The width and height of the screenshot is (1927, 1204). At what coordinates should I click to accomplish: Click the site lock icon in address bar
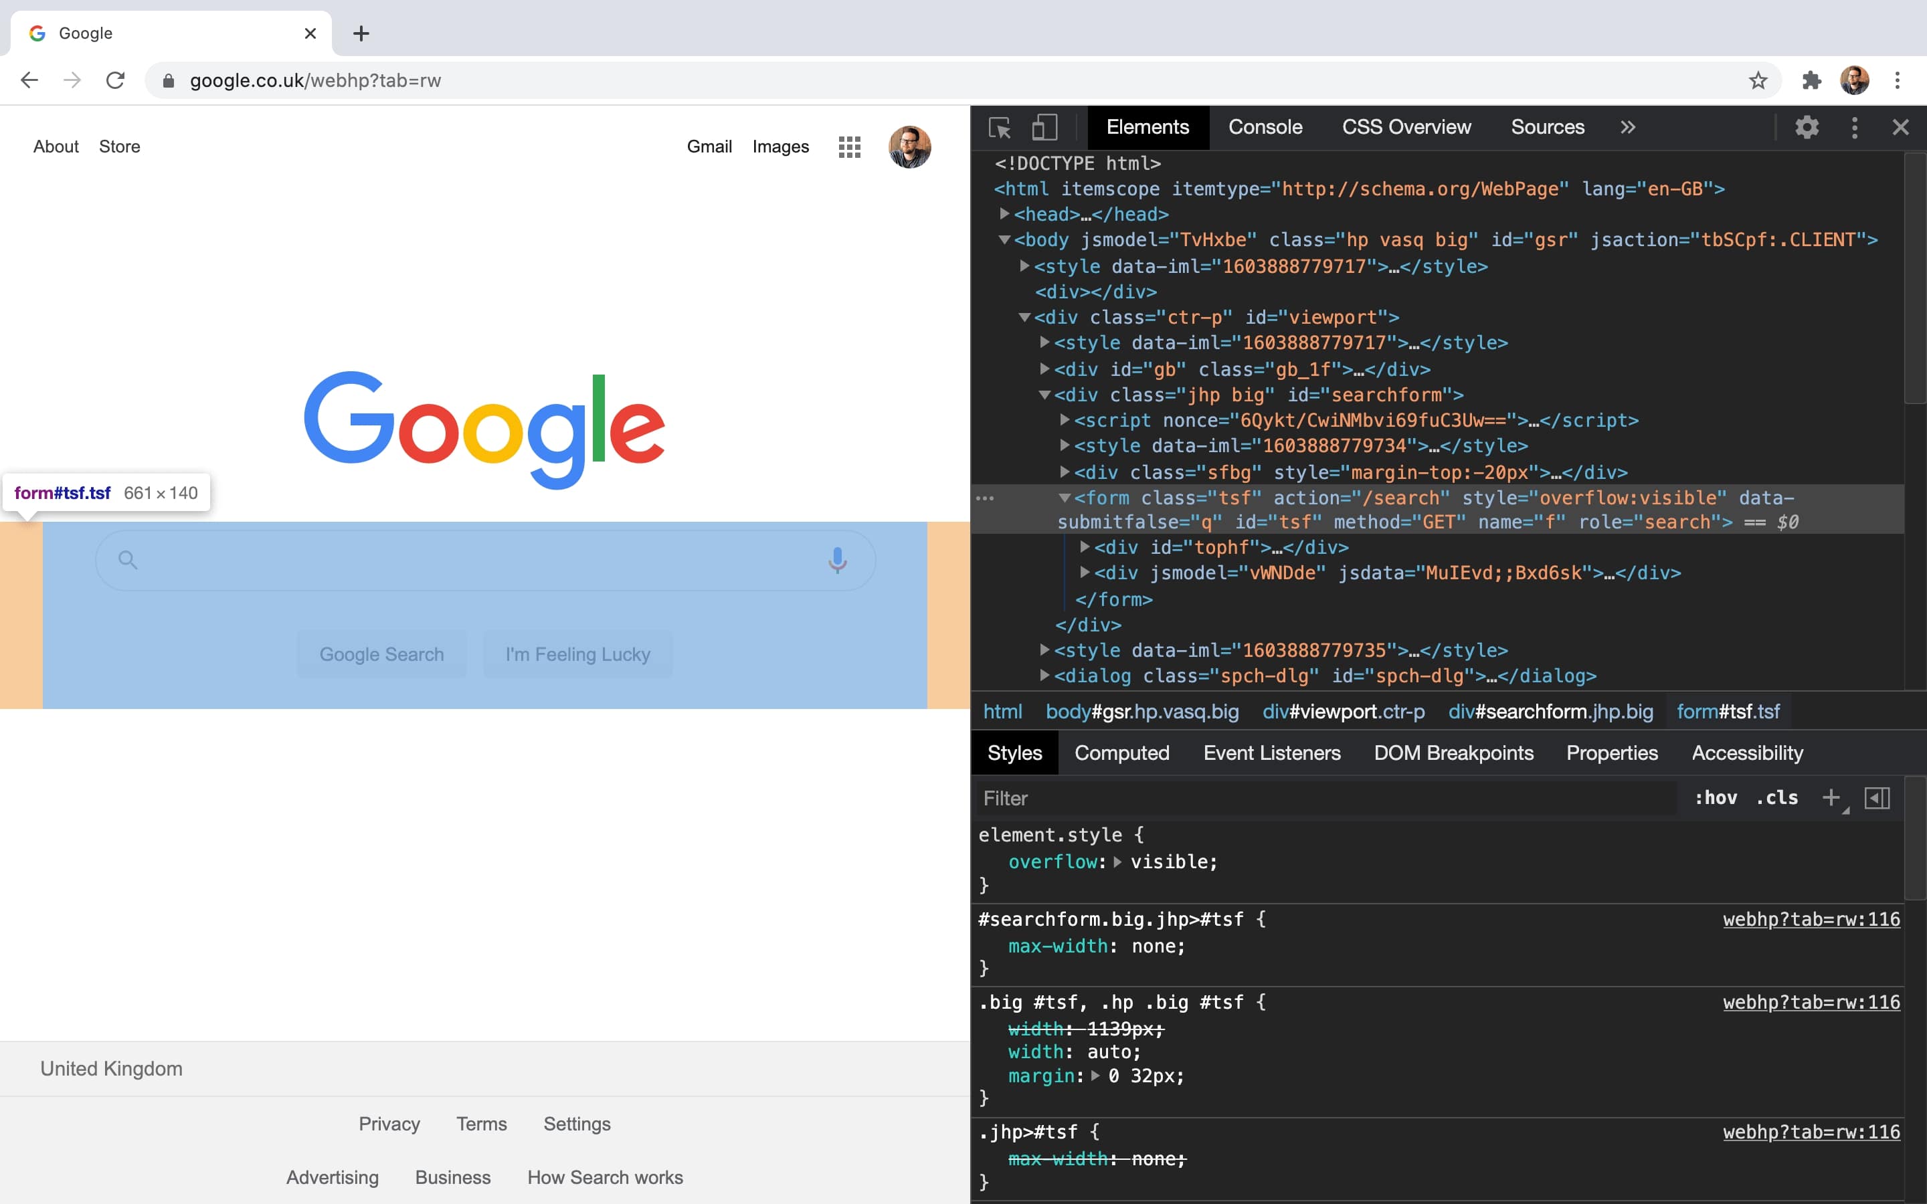click(168, 80)
